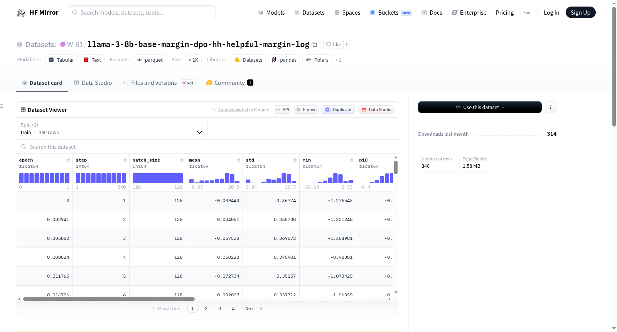Click the collapsed sidebar menu icon
This screenshot has width=617, height=332.
2,106
